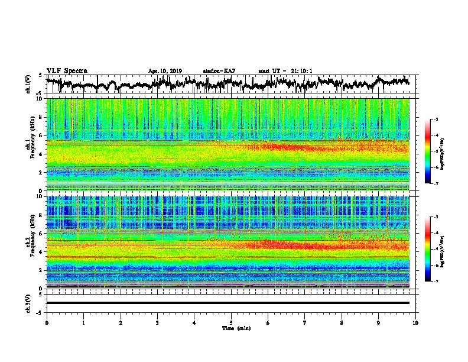The height and width of the screenshot is (362, 468).
Task: Click the "6" frequency tick of ch.2 spectrogram
Action: [41, 234]
